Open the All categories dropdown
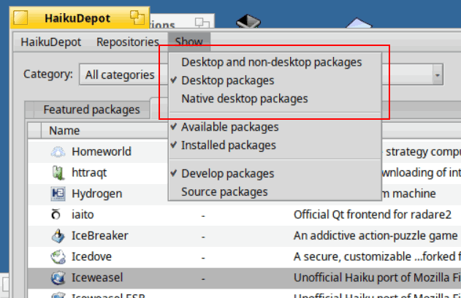 (x=120, y=74)
